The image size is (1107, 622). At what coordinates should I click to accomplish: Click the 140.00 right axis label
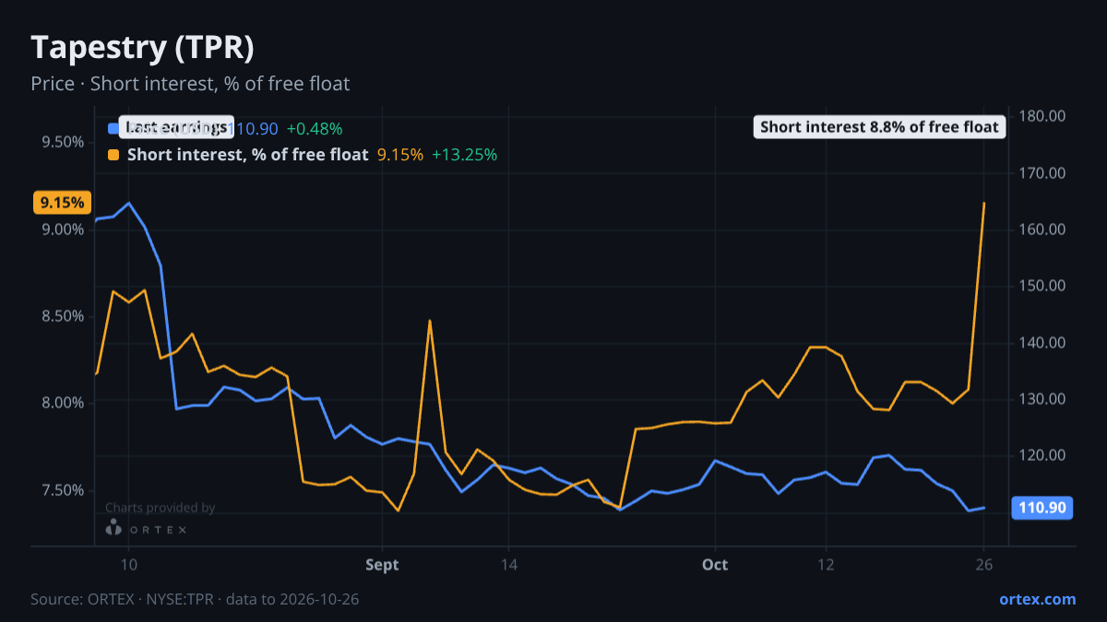coord(1042,343)
